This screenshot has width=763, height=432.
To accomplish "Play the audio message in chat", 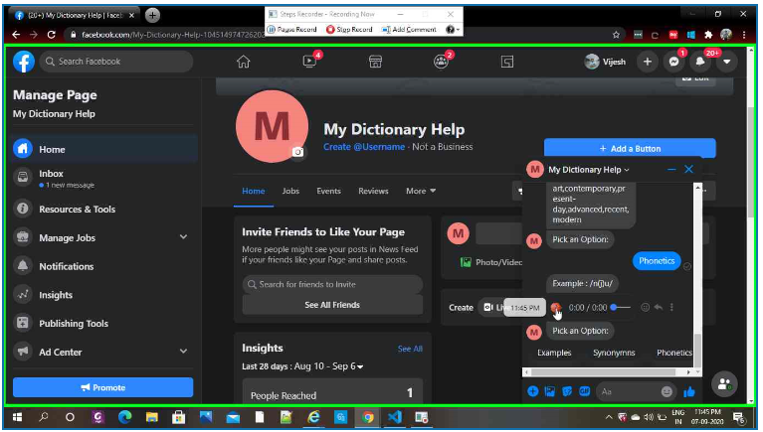I will click(x=556, y=307).
